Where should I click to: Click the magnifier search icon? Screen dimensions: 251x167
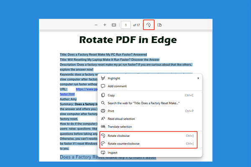click(103, 103)
